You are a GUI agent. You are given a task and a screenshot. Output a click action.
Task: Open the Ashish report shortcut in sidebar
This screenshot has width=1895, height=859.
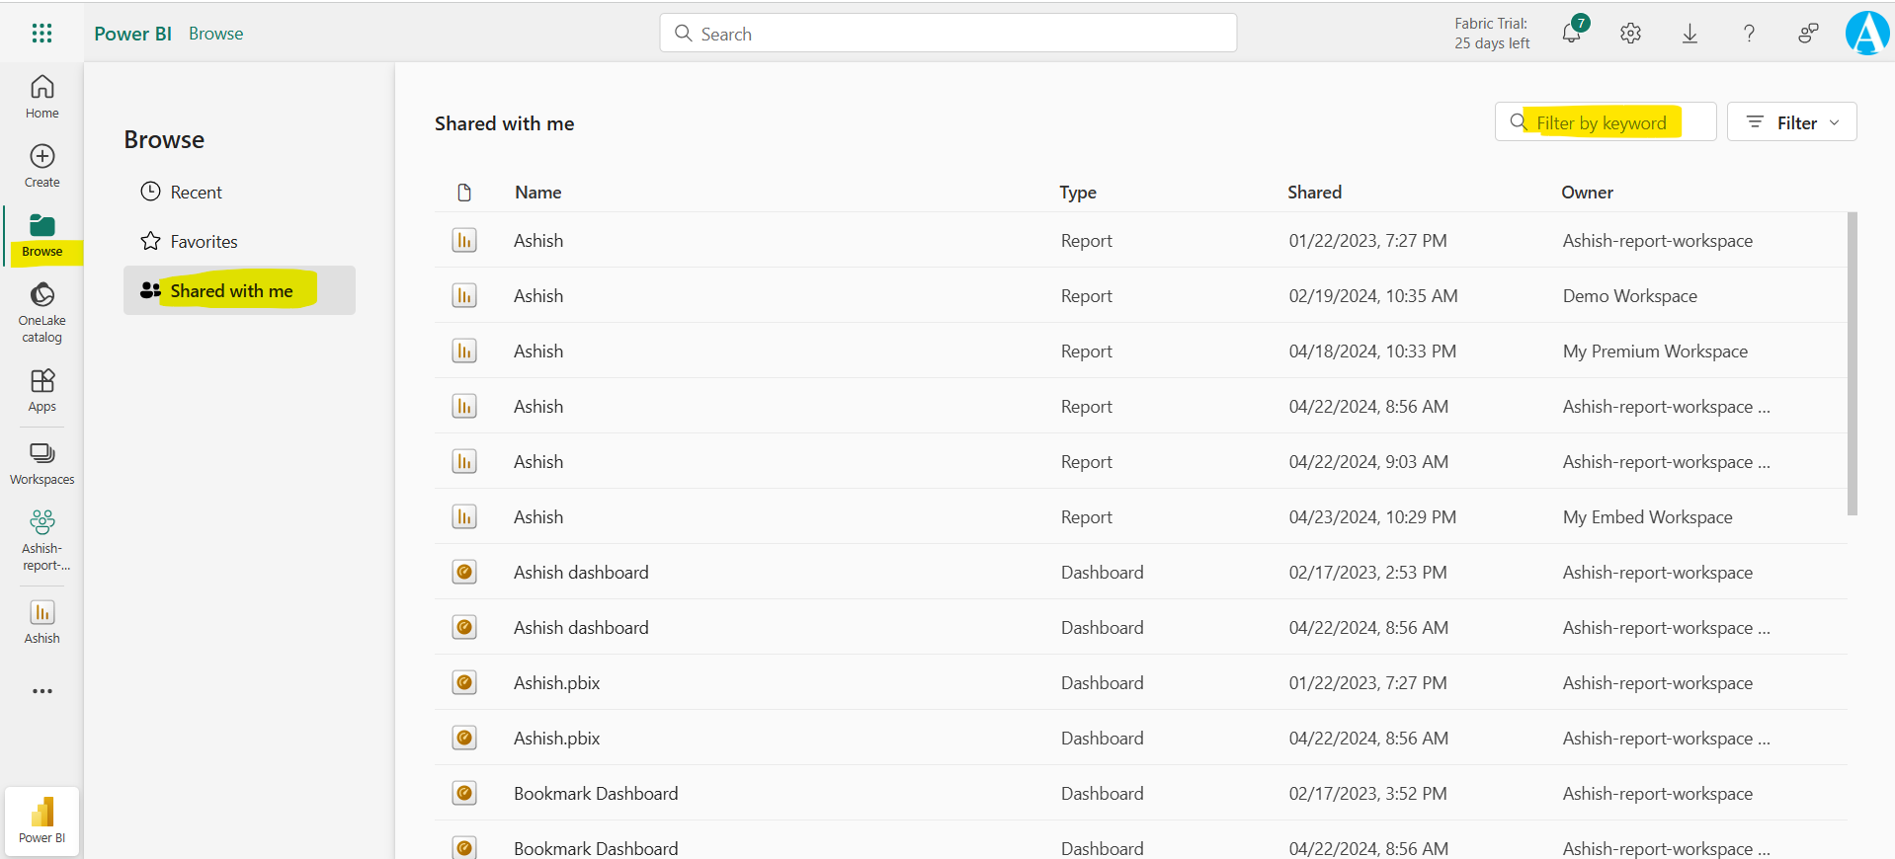pyautogui.click(x=41, y=622)
